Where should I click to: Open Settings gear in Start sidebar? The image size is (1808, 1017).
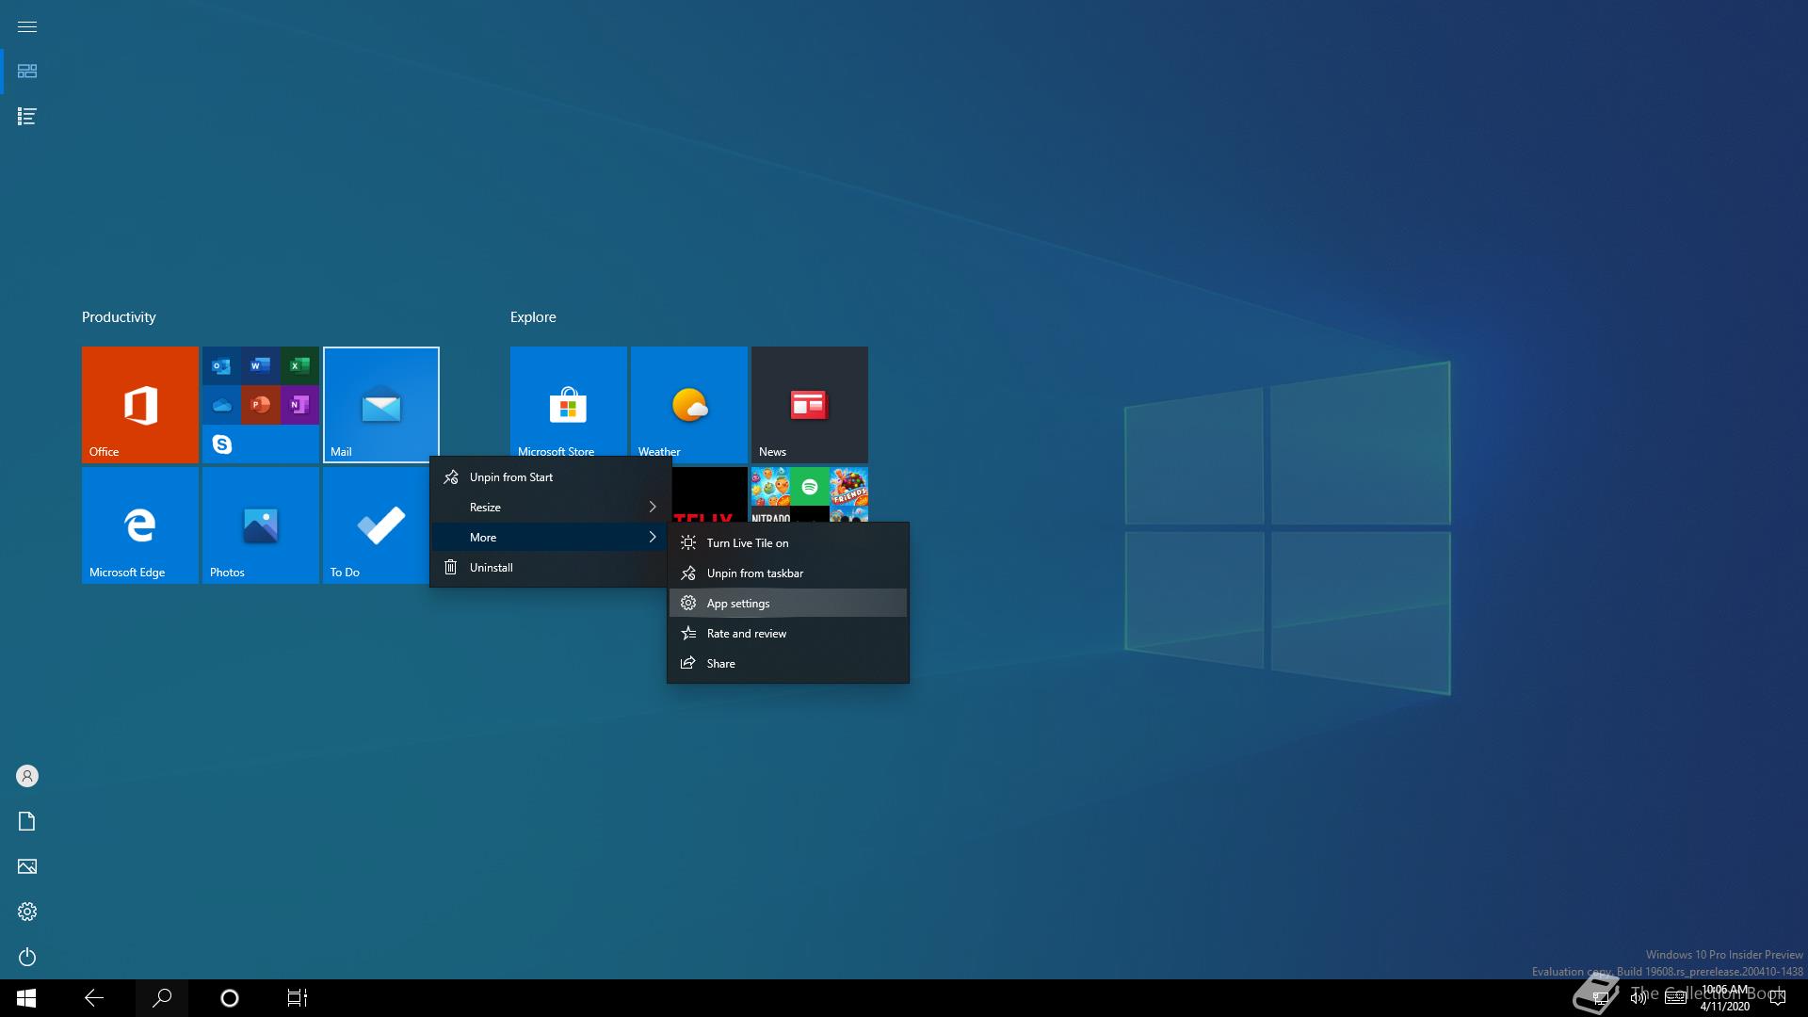[27, 912]
